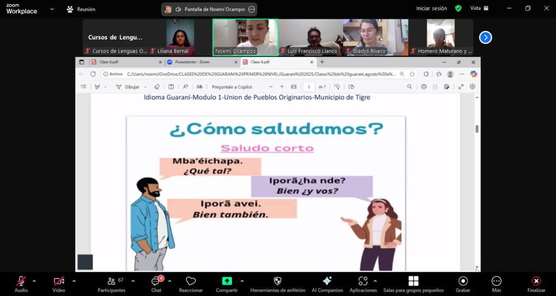
Task: Click Iniciar sesión link
Action: [x=431, y=9]
